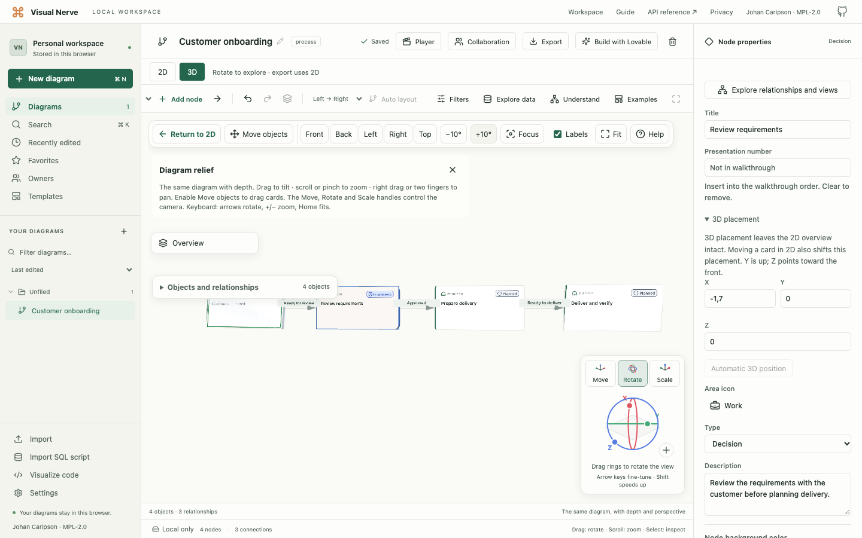Click Export button
The image size is (862, 538).
(545, 42)
